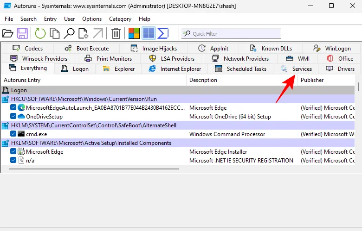The height and width of the screenshot is (231, 362).
Task: Click the Copy toolbar icon
Action: (55, 33)
